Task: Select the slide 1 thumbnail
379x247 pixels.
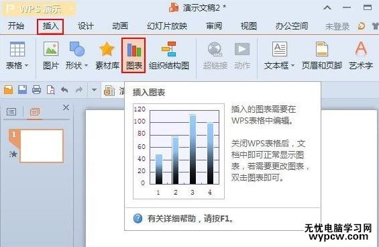Action: [x=42, y=146]
